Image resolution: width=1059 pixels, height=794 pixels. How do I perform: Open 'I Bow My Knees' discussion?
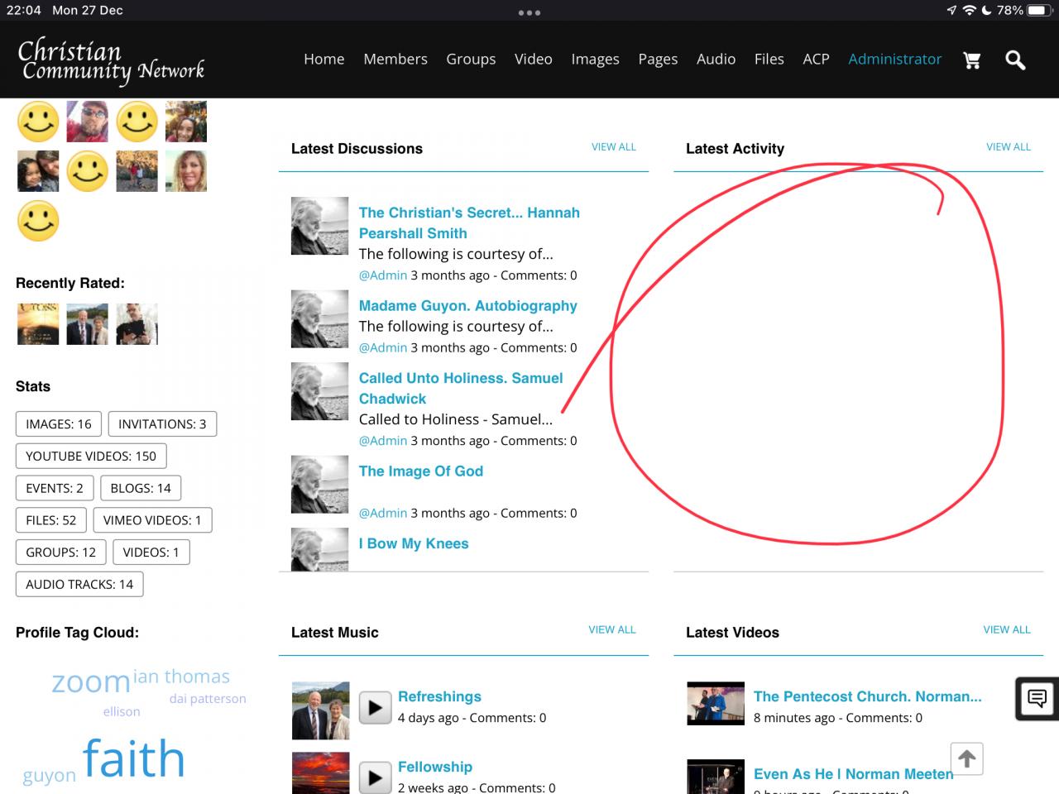pos(414,543)
